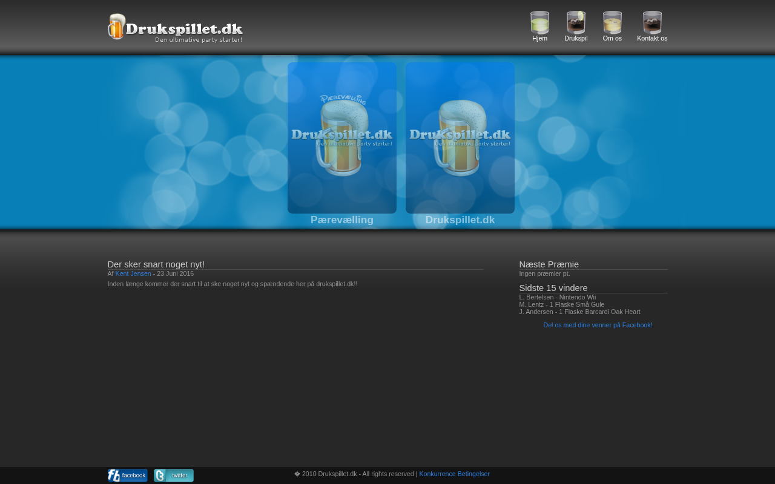This screenshot has height=484, width=775.
Task: Click the 'Næste Præmie' heading
Action: (x=549, y=264)
